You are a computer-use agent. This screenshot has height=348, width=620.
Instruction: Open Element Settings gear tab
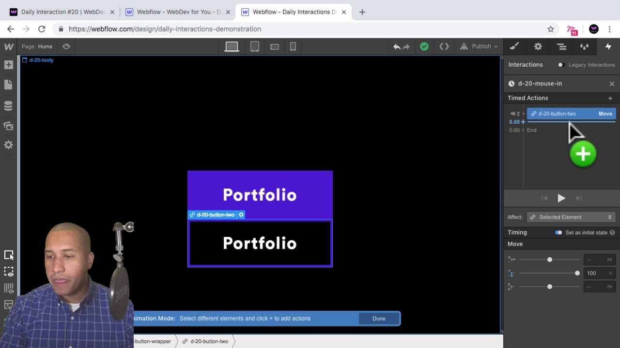(x=538, y=46)
